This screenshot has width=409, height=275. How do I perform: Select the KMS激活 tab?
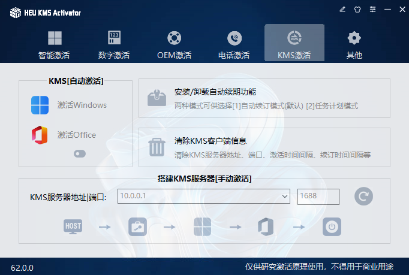click(x=294, y=43)
